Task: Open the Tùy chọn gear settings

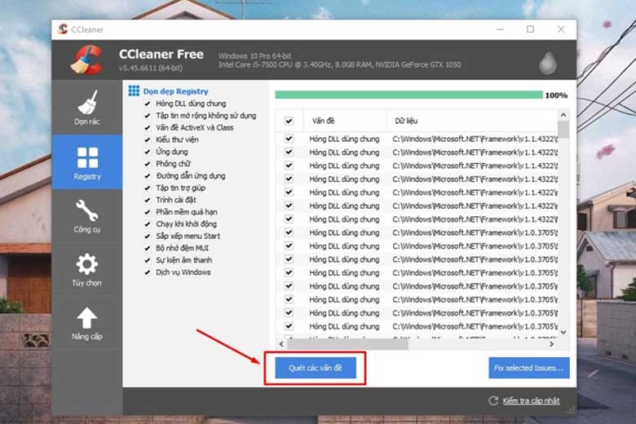Action: point(86,270)
